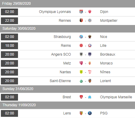The image size is (135, 118).
Task: Click the Olympique Marseille logo
Action: coord(90,97)
